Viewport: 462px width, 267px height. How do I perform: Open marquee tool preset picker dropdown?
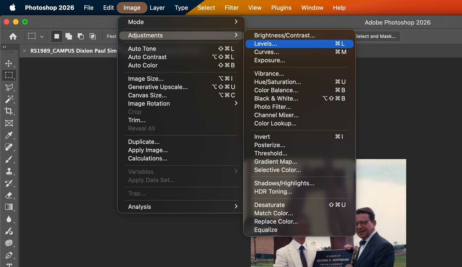pyautogui.click(x=42, y=36)
